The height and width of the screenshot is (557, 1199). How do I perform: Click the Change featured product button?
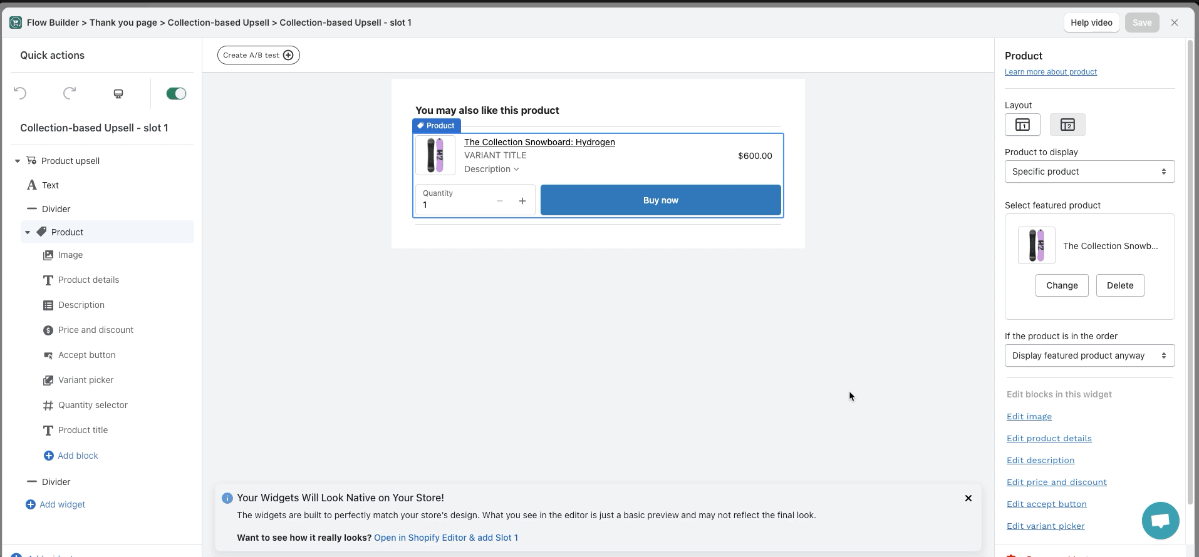tap(1062, 285)
